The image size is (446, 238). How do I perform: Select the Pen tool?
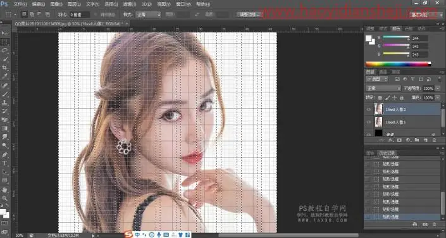click(5, 154)
